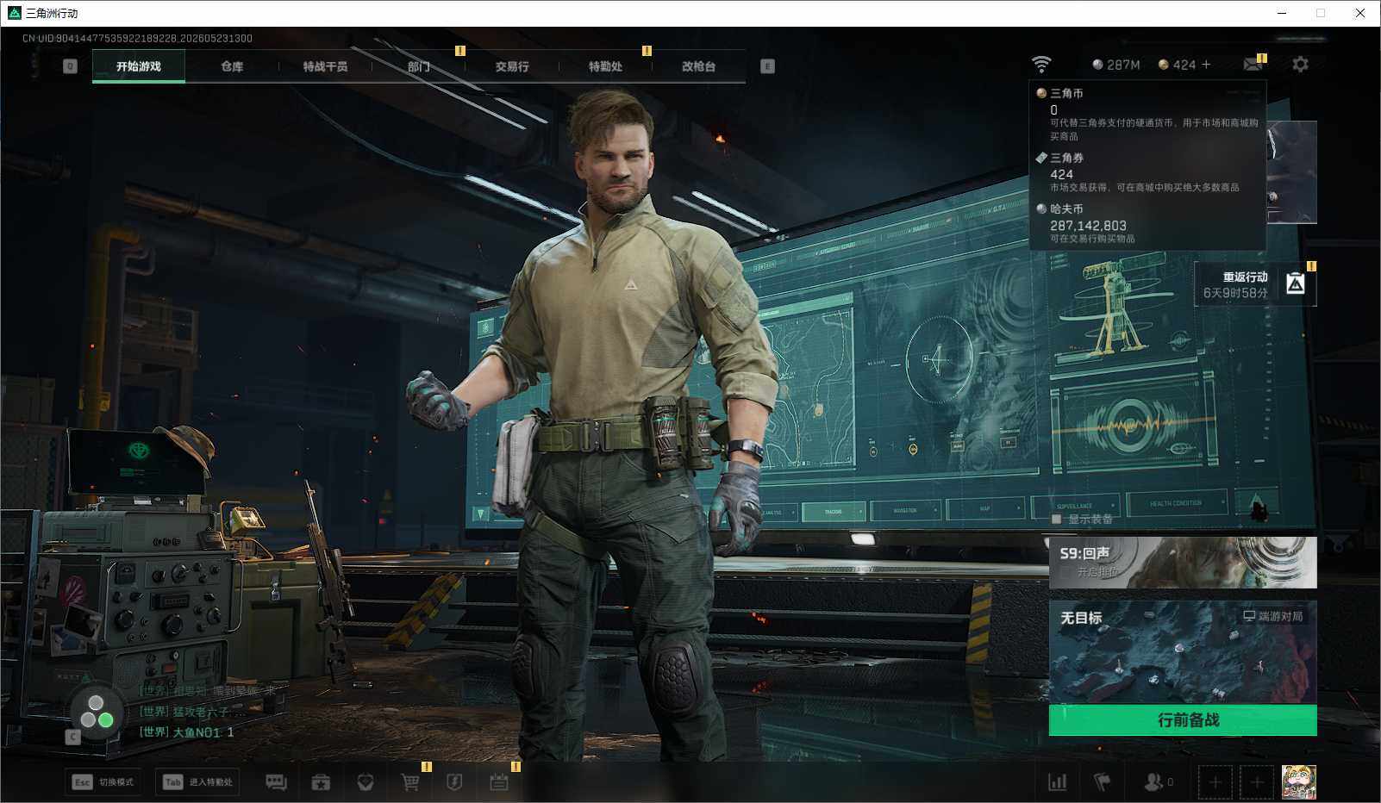Click the Q previous-tab key icon
Viewport: 1381px width, 803px height.
pos(71,66)
